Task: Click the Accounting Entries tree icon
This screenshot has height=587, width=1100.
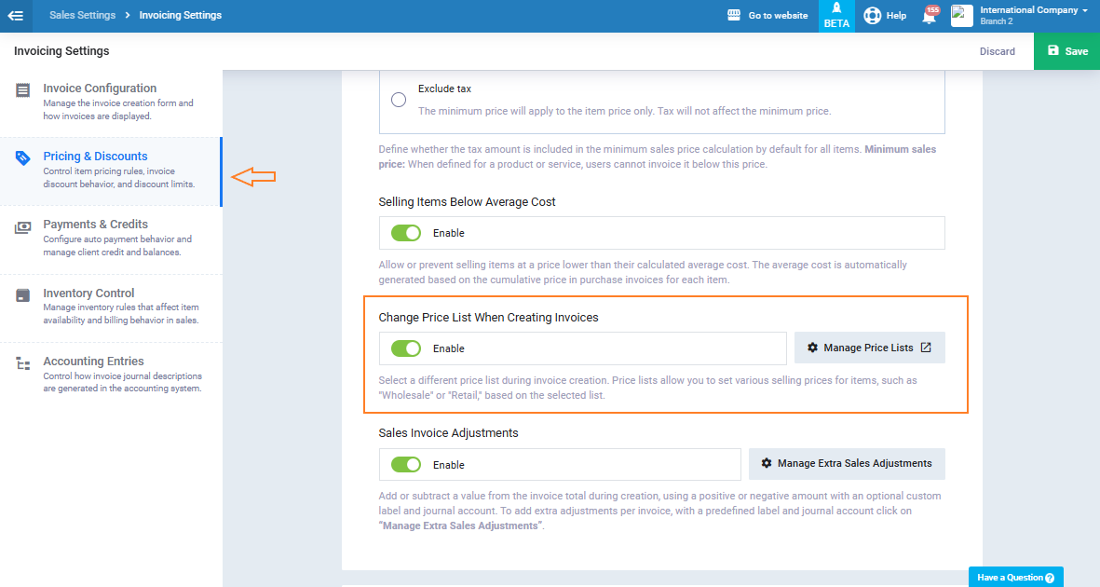Action: [x=23, y=364]
